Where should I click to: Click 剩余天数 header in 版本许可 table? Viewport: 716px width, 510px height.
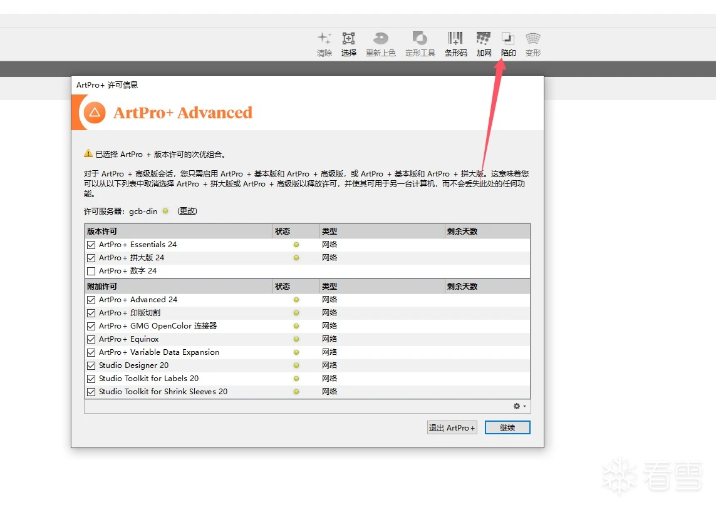click(x=488, y=232)
